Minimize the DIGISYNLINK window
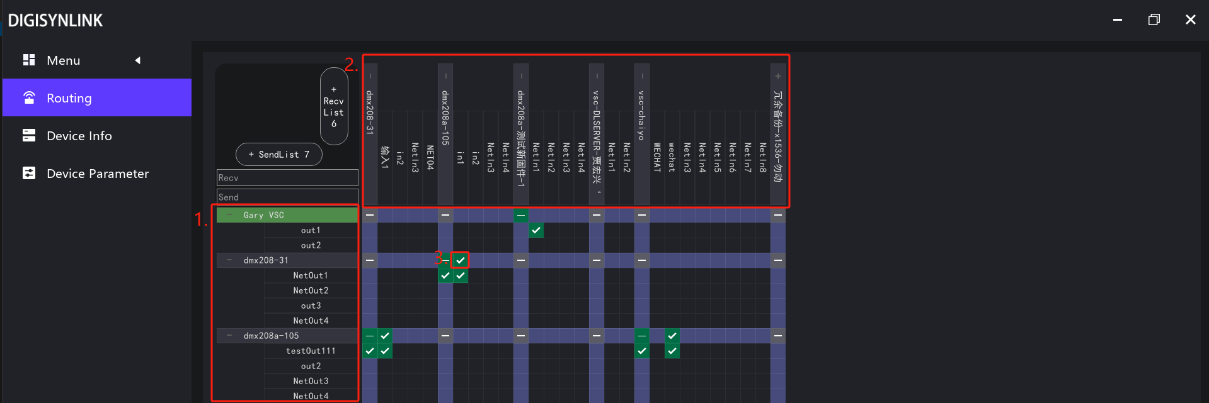 pyautogui.click(x=1118, y=19)
